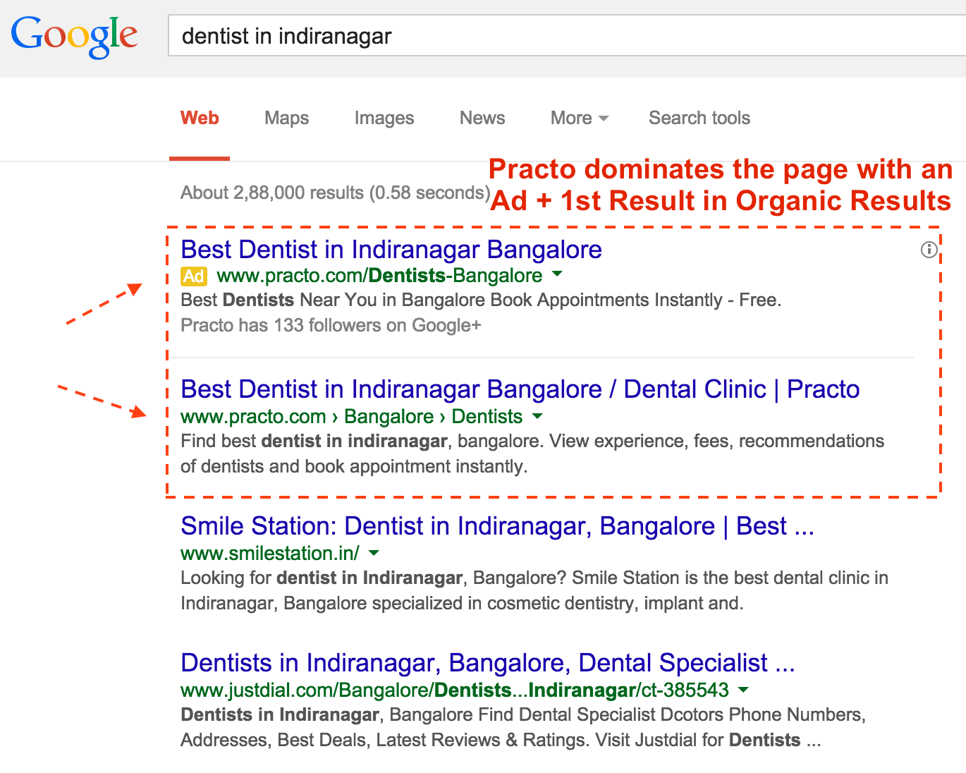
Task: Switch to the Images tab
Action: pyautogui.click(x=384, y=118)
